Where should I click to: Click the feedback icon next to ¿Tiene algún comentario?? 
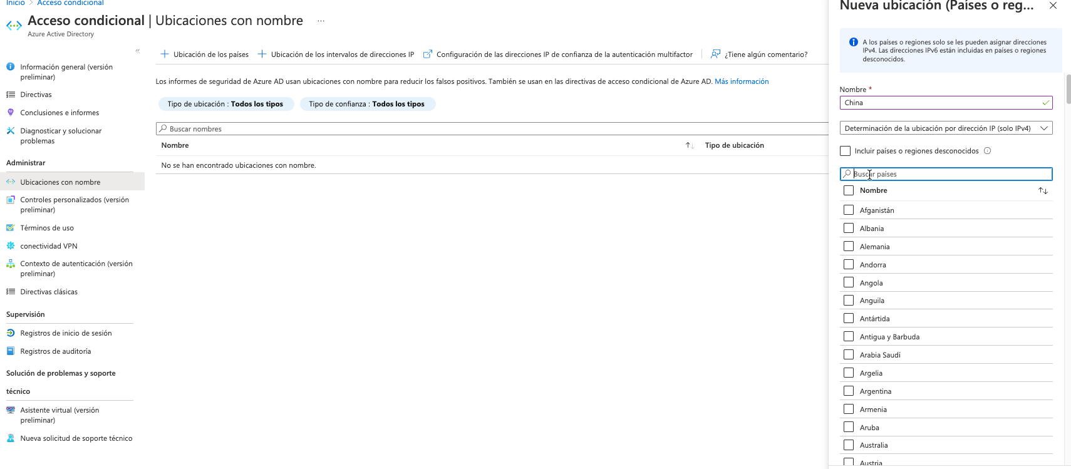pos(715,54)
